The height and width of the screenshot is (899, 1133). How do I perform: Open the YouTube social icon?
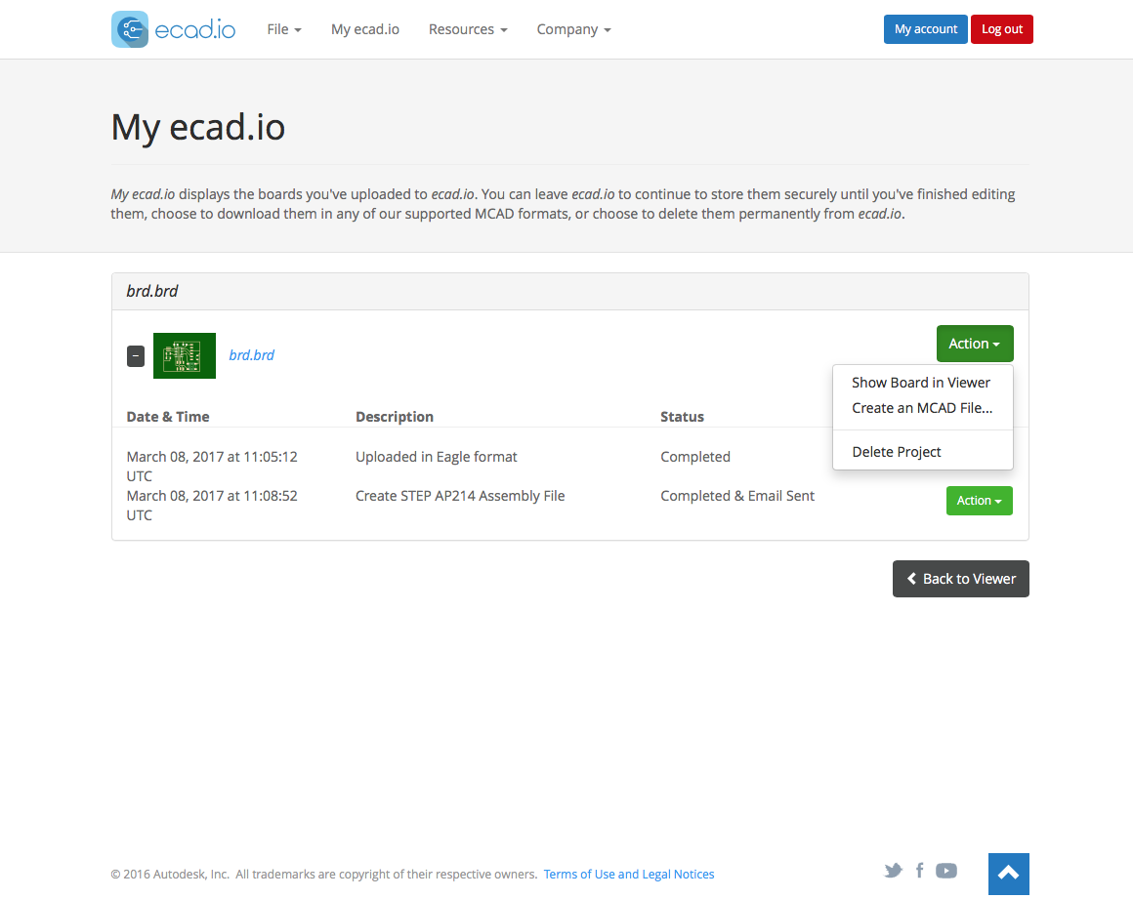(945, 871)
